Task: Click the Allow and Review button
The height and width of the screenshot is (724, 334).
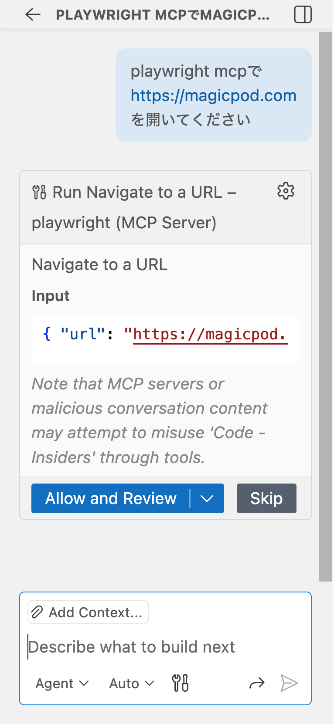Action: (111, 498)
